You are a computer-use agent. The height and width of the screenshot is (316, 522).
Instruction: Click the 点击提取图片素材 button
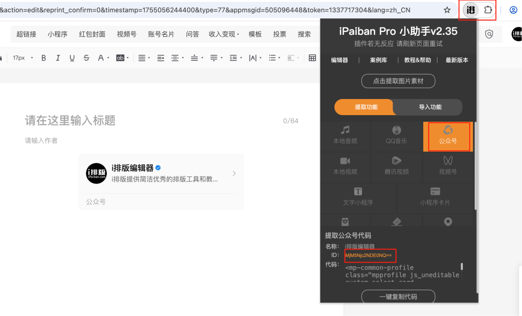tap(398, 81)
